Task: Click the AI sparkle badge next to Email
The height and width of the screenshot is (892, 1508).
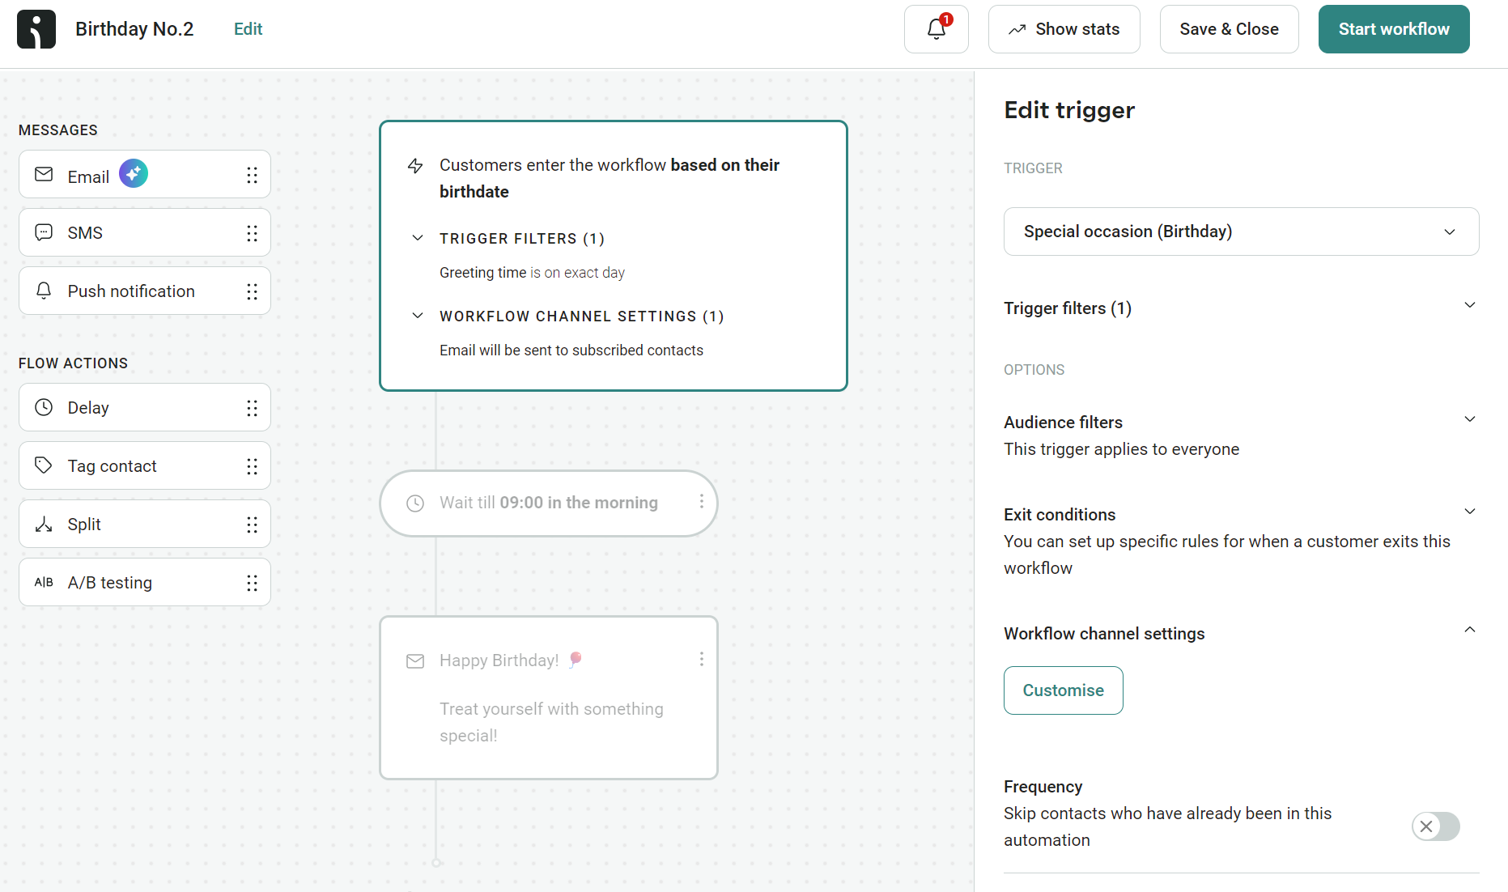Action: point(134,173)
